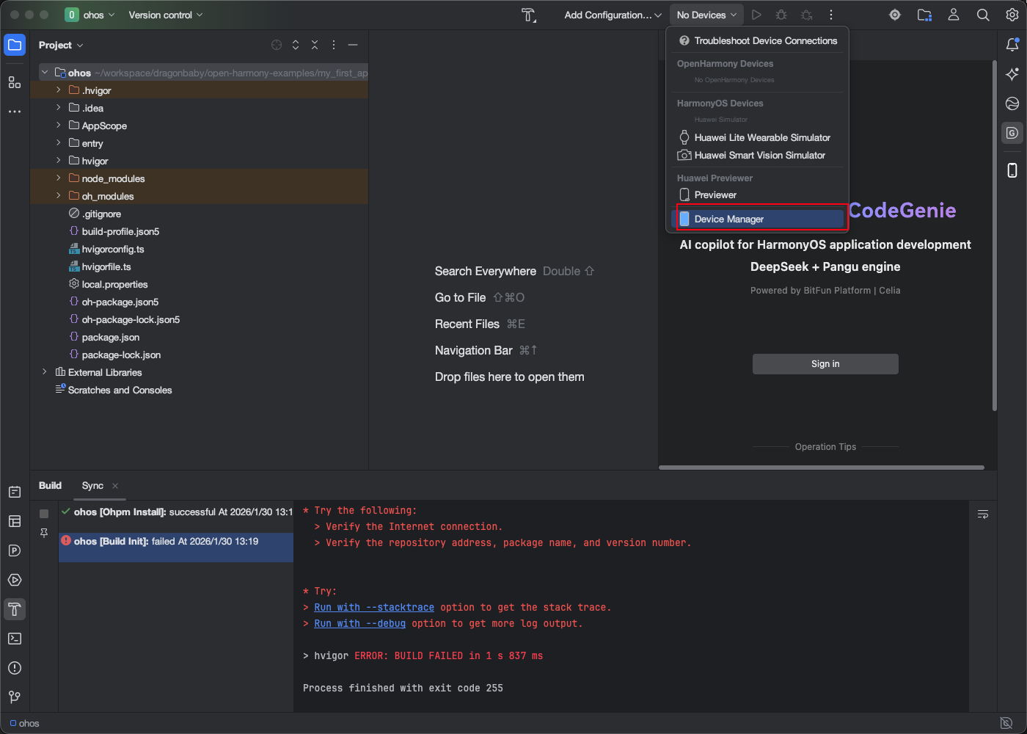Choose Huawei Lite Wearable Simulator
The image size is (1027, 734).
point(757,138)
